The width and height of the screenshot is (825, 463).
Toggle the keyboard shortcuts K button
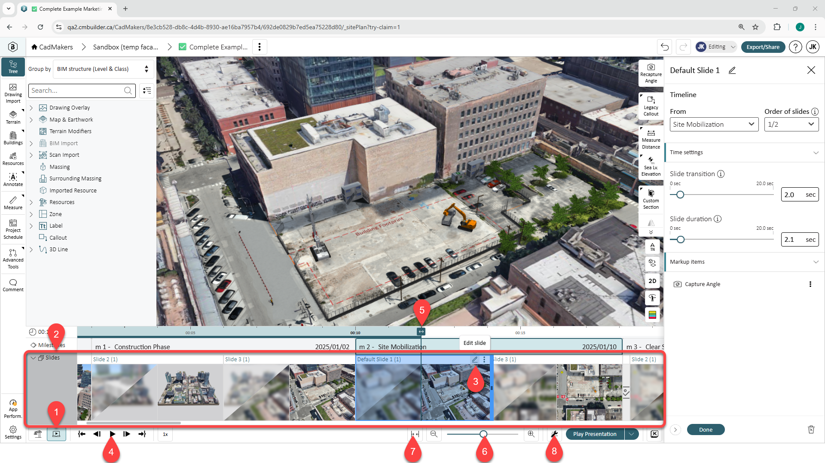coord(654,434)
